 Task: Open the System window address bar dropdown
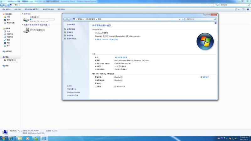pyautogui.click(x=179, y=19)
